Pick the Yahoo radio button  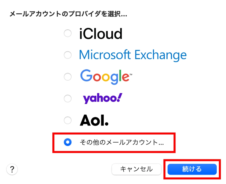point(67,98)
